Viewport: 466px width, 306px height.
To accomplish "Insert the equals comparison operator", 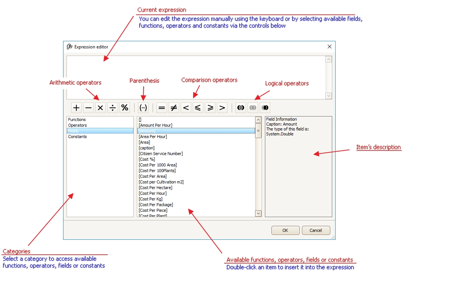I will [162, 108].
